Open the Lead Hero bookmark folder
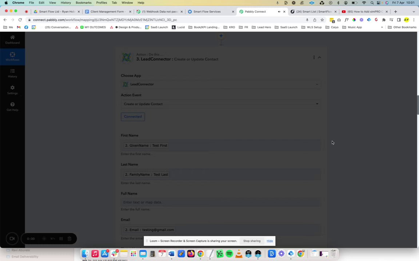 pos(262,27)
